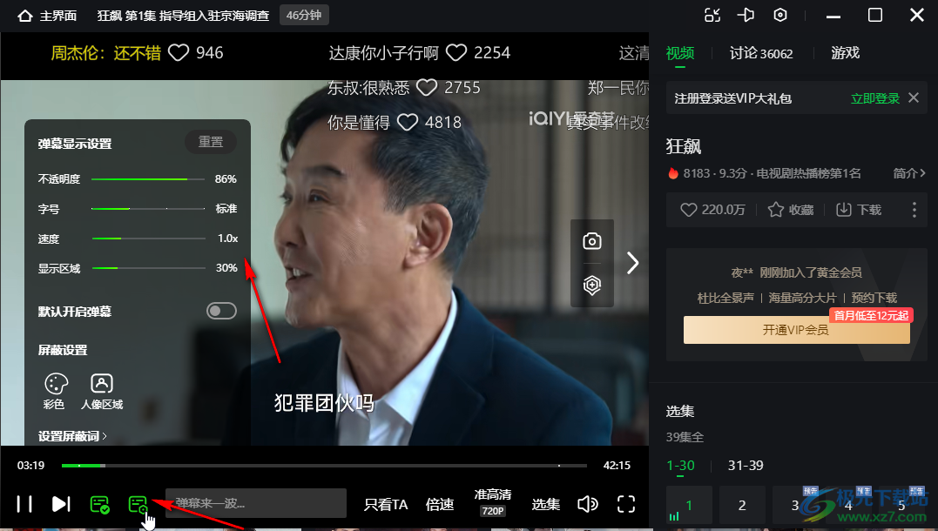Screen dimensions: 938x531
Task: Select episode range 31-39
Action: pos(746,465)
